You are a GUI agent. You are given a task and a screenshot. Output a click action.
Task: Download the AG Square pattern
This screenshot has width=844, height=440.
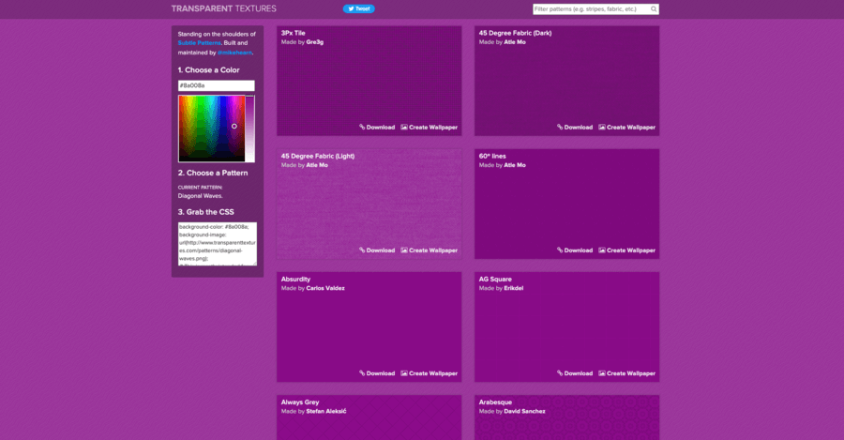[x=575, y=373]
